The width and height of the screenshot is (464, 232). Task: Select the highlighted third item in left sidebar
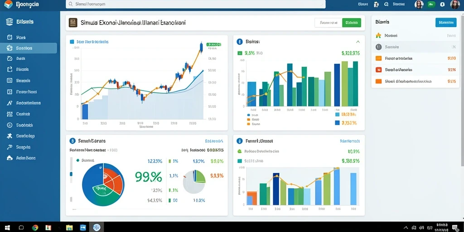point(29,48)
